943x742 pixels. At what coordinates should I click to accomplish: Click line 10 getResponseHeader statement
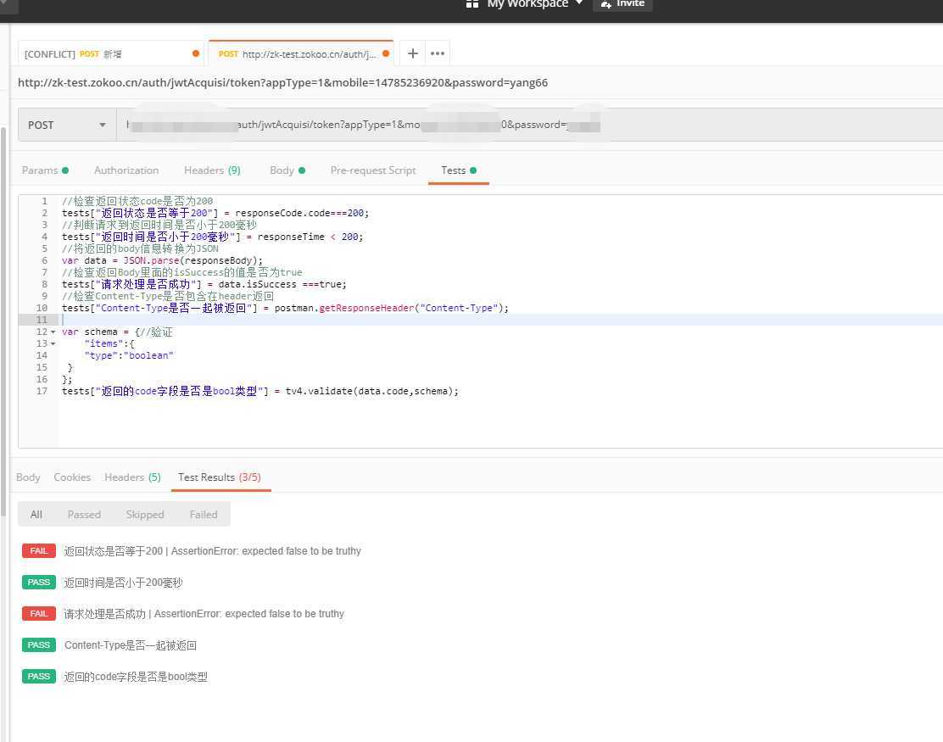tap(285, 308)
